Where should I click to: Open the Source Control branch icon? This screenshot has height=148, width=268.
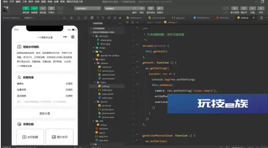coord(103,18)
